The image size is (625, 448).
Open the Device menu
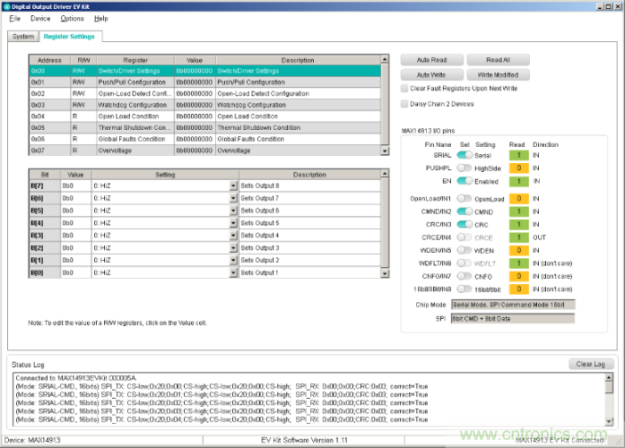coord(40,18)
